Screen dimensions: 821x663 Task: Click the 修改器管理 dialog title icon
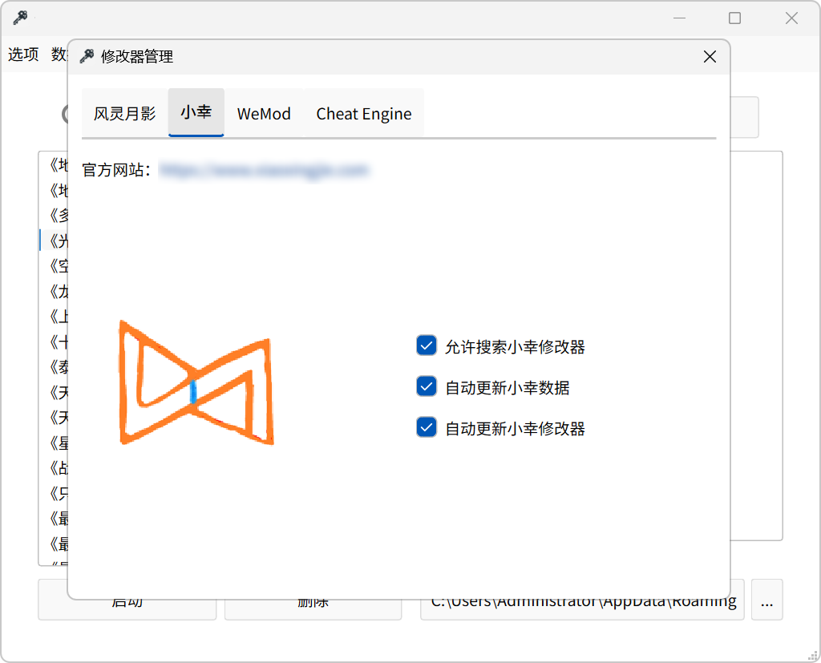click(87, 56)
